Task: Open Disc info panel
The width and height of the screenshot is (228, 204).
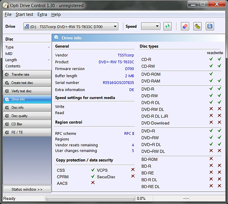Action: point(27,108)
